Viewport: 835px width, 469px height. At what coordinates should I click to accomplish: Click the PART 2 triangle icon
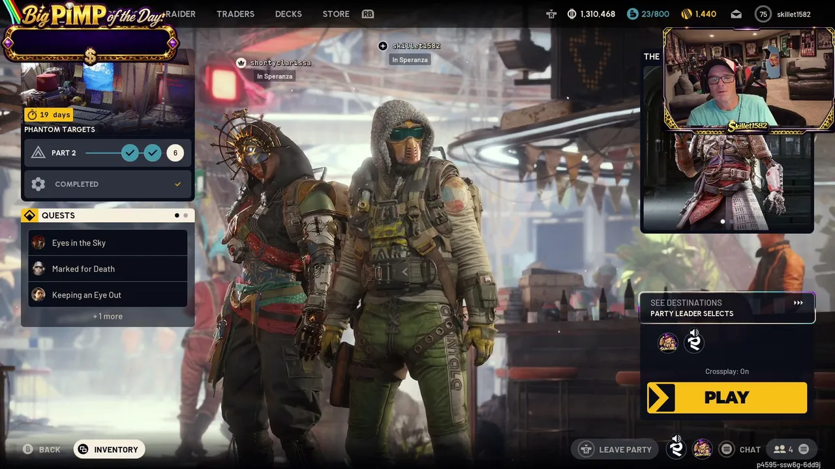point(38,152)
